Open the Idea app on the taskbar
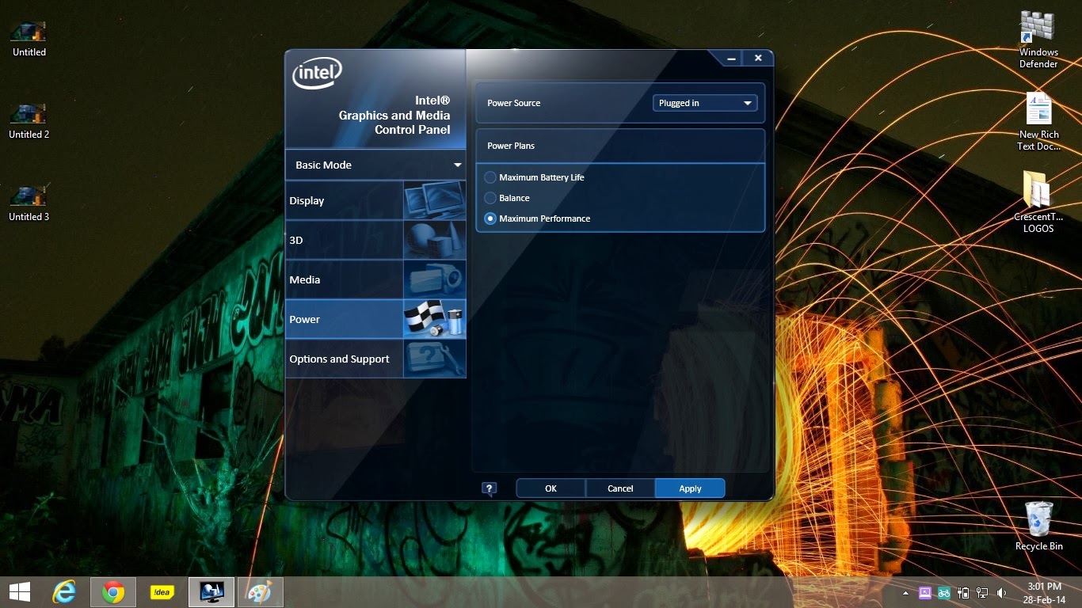This screenshot has height=608, width=1082. (162, 592)
